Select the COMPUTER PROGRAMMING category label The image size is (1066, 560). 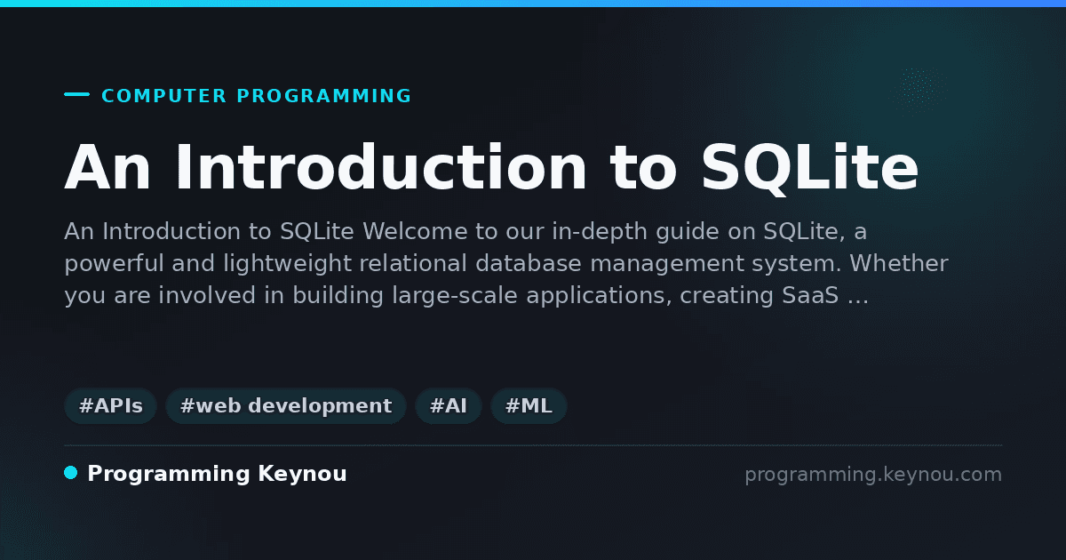point(257,96)
